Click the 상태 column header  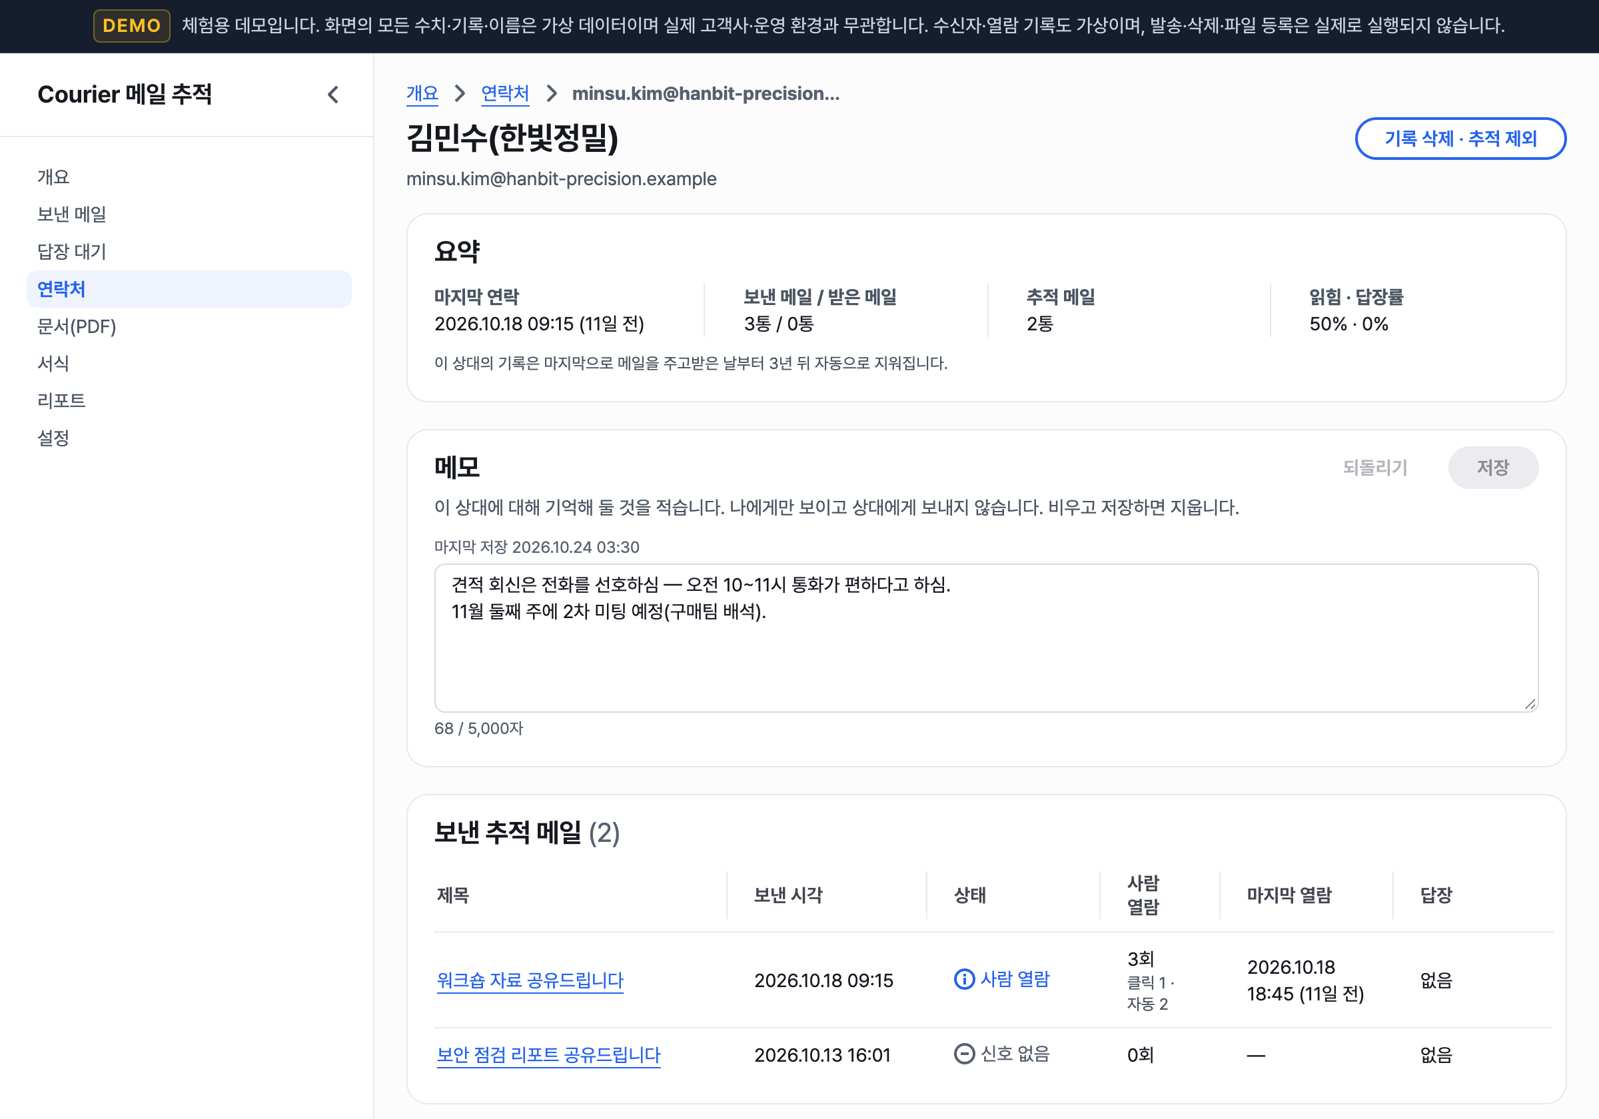pyautogui.click(x=969, y=895)
